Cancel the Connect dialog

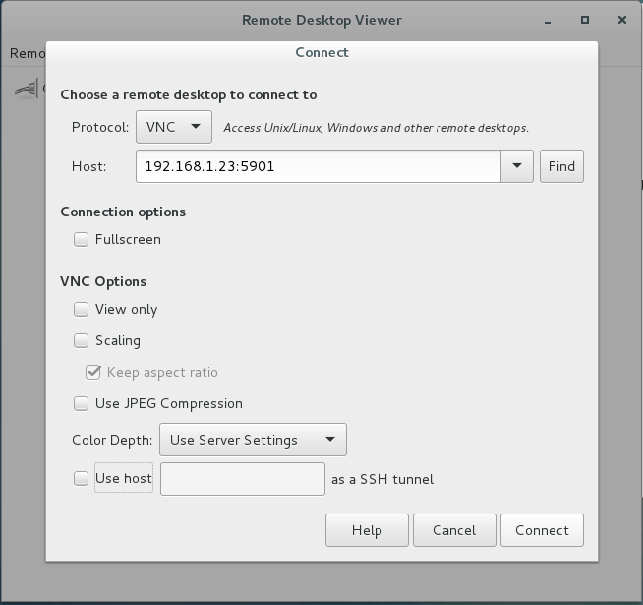(x=454, y=530)
